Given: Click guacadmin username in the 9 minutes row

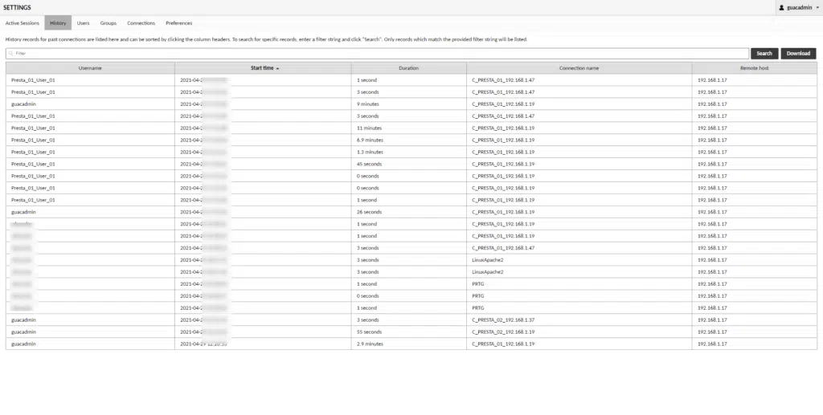Looking at the screenshot, I should click(23, 104).
